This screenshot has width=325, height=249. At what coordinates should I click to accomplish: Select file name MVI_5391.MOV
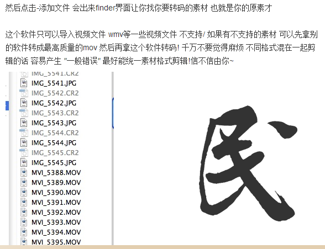(56, 203)
